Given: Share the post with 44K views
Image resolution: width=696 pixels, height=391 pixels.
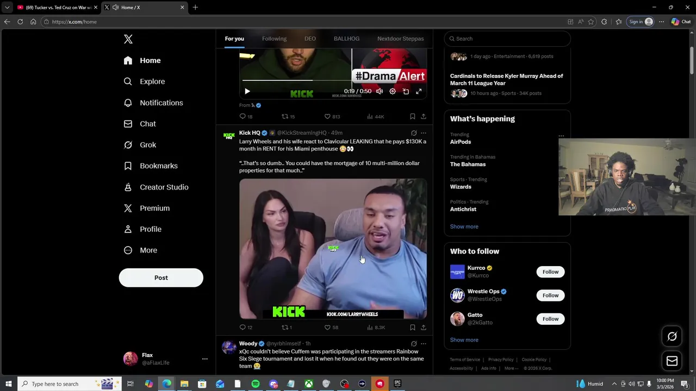Looking at the screenshot, I should point(424,116).
